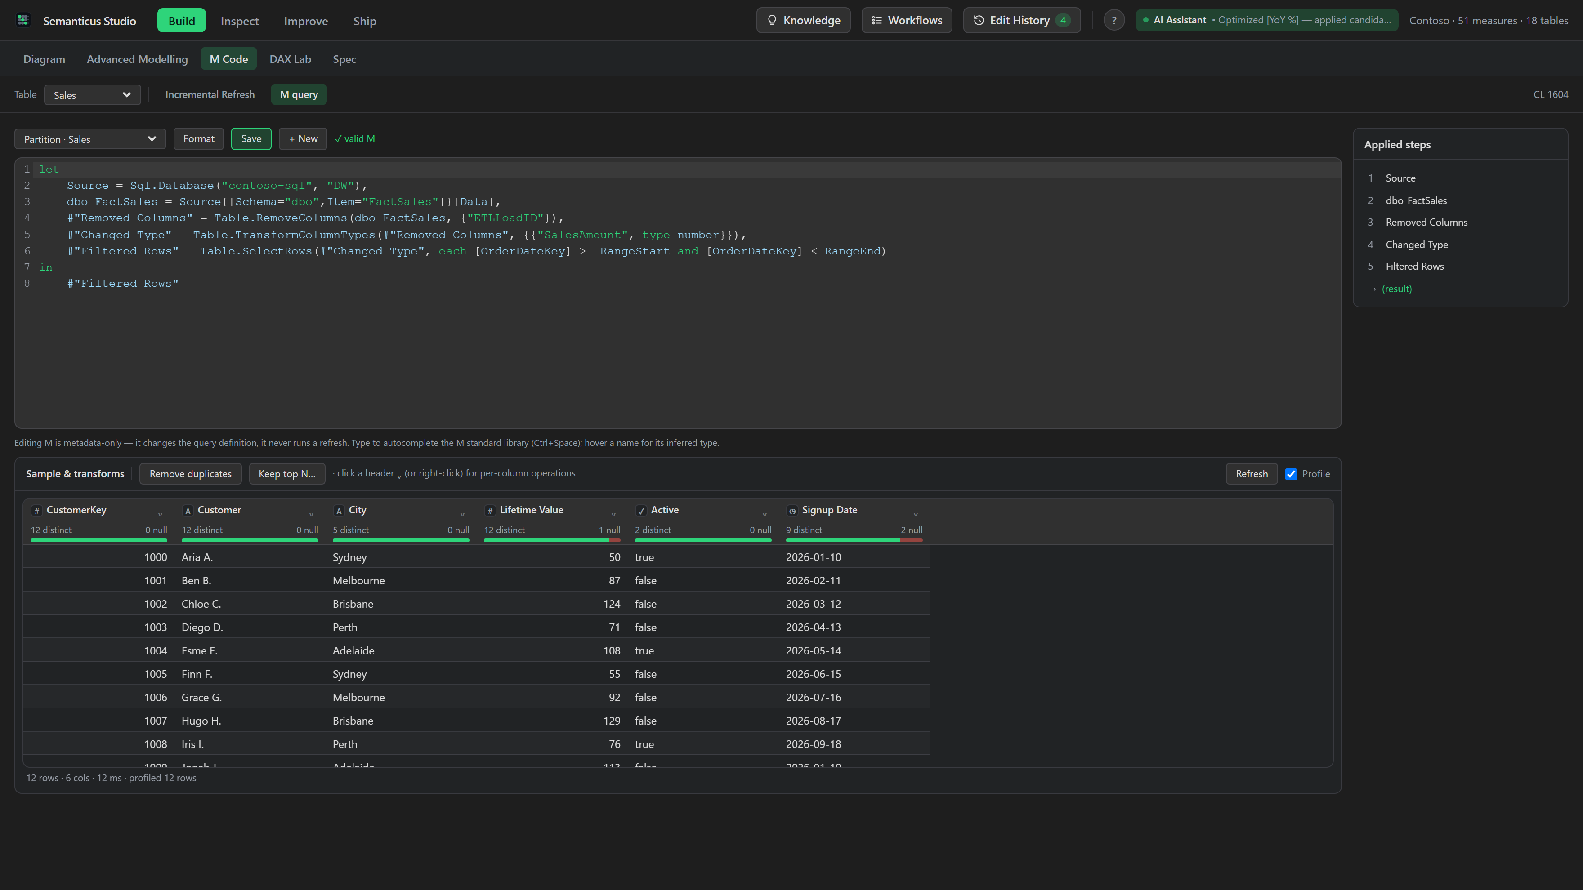Open the Workflows button
The width and height of the screenshot is (1583, 890).
point(907,20)
